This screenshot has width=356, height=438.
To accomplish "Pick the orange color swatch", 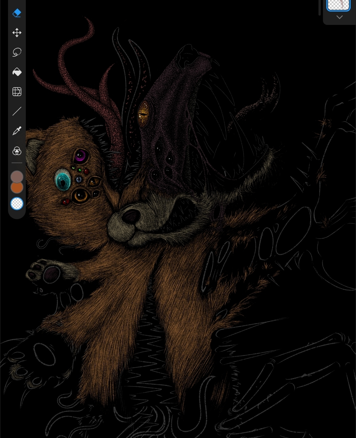I will (x=17, y=188).
